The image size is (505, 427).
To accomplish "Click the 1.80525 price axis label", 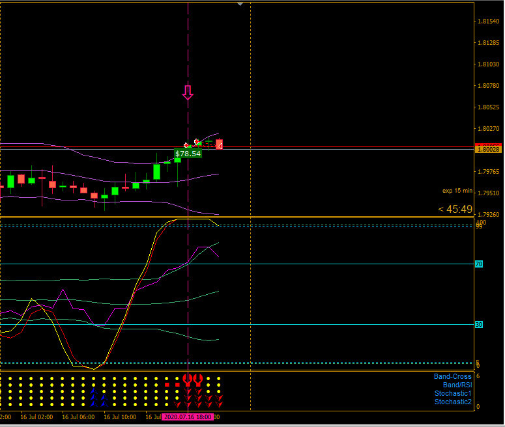I will (x=489, y=107).
